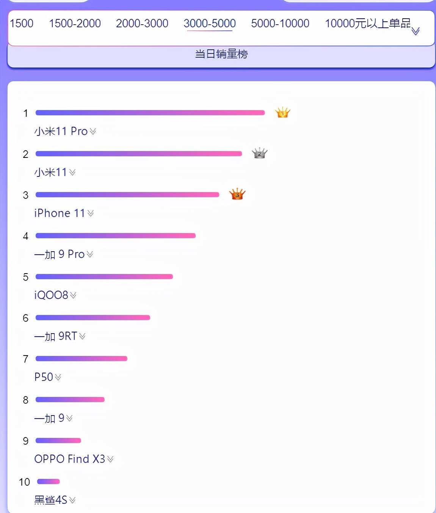Click the silver crown icon
The width and height of the screenshot is (436, 513).
(260, 153)
